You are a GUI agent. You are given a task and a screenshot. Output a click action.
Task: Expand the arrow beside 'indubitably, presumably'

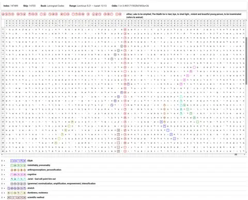tap(5, 165)
